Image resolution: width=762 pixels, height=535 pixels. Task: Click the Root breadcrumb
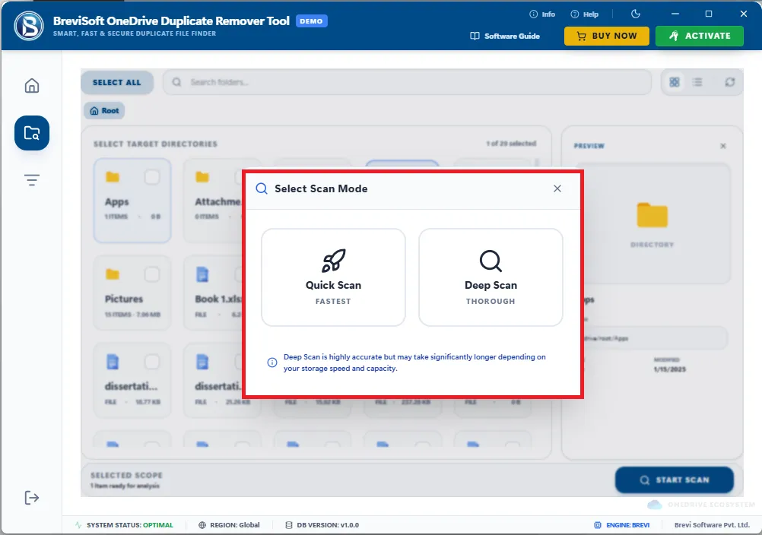pos(104,111)
